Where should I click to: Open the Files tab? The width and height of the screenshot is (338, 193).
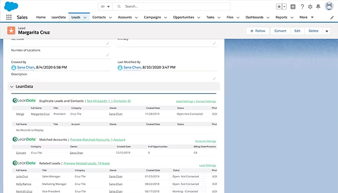[230, 17]
